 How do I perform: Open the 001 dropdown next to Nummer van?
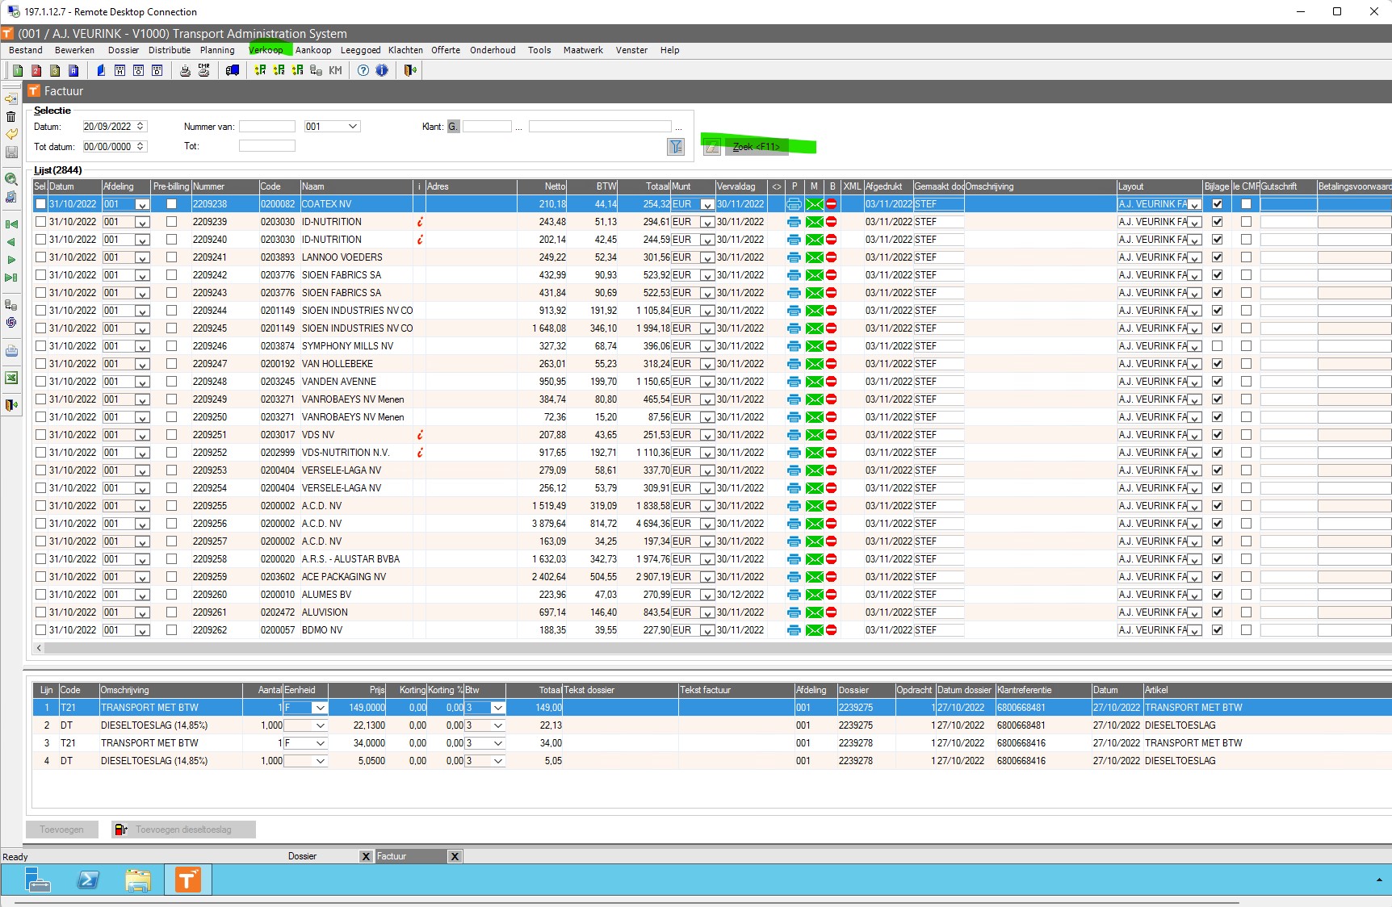[352, 127]
